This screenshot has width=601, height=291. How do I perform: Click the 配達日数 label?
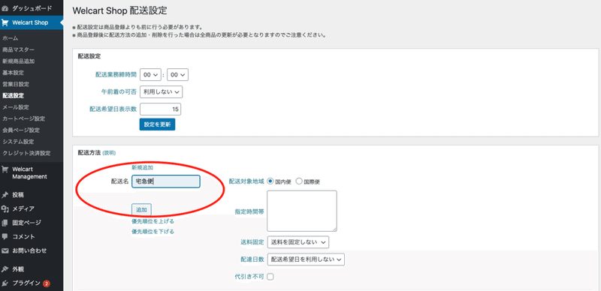click(x=252, y=259)
